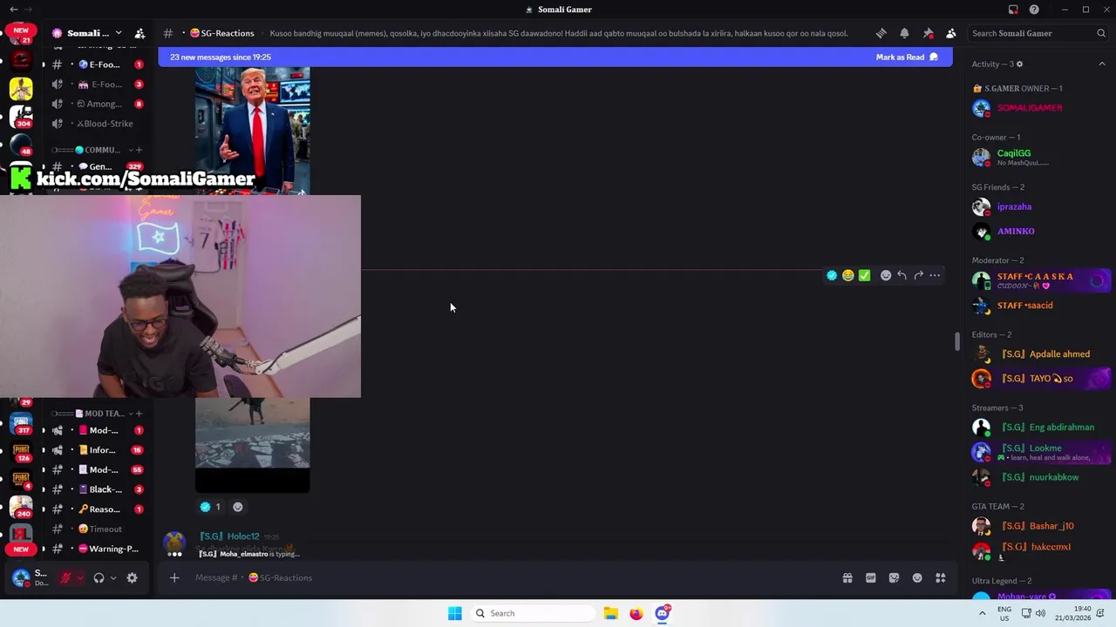Add reaction using smiley below the video
1116x627 pixels.
[x=237, y=507]
